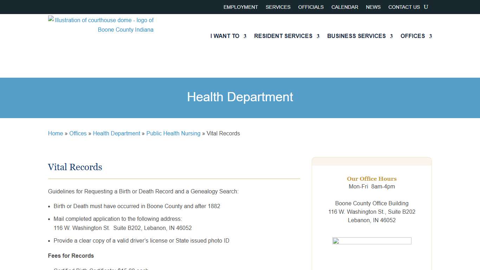Open the Employment top menu item
480x270 pixels.
click(241, 7)
